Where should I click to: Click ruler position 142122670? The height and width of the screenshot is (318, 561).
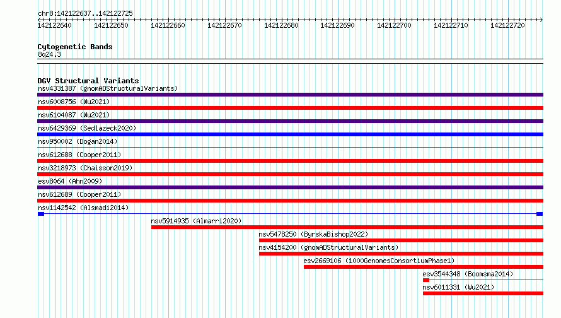click(x=224, y=25)
